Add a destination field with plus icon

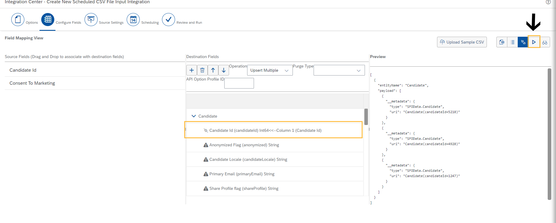(x=192, y=70)
